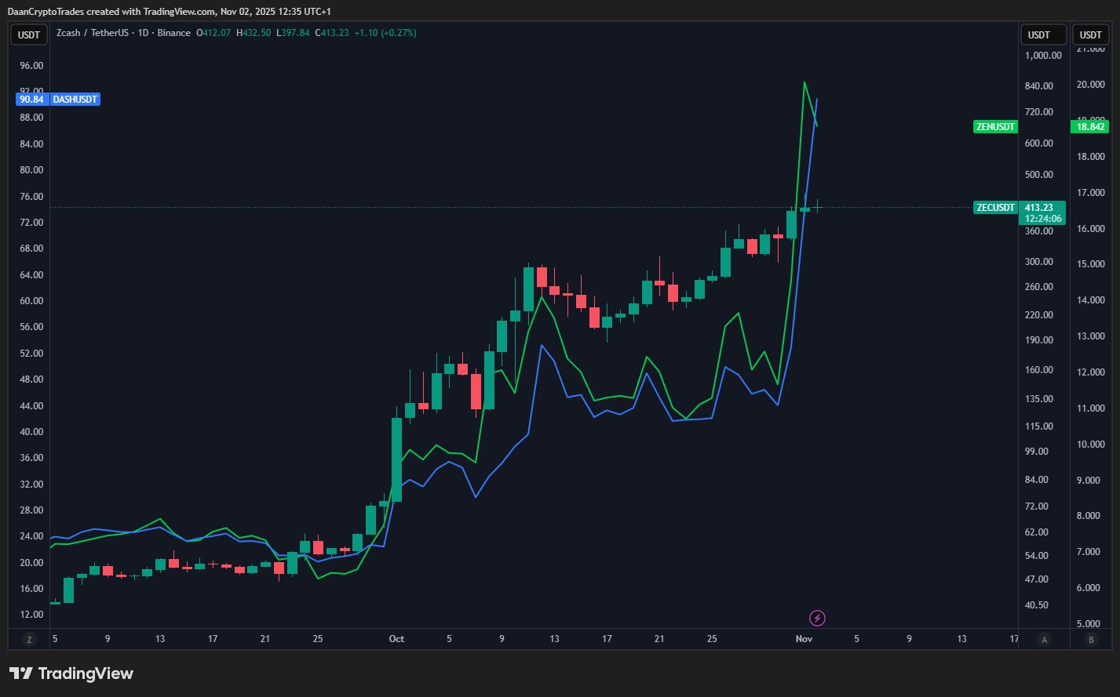The height and width of the screenshot is (697, 1120).
Task: Click the Oct label on time axis
Action: coord(396,639)
